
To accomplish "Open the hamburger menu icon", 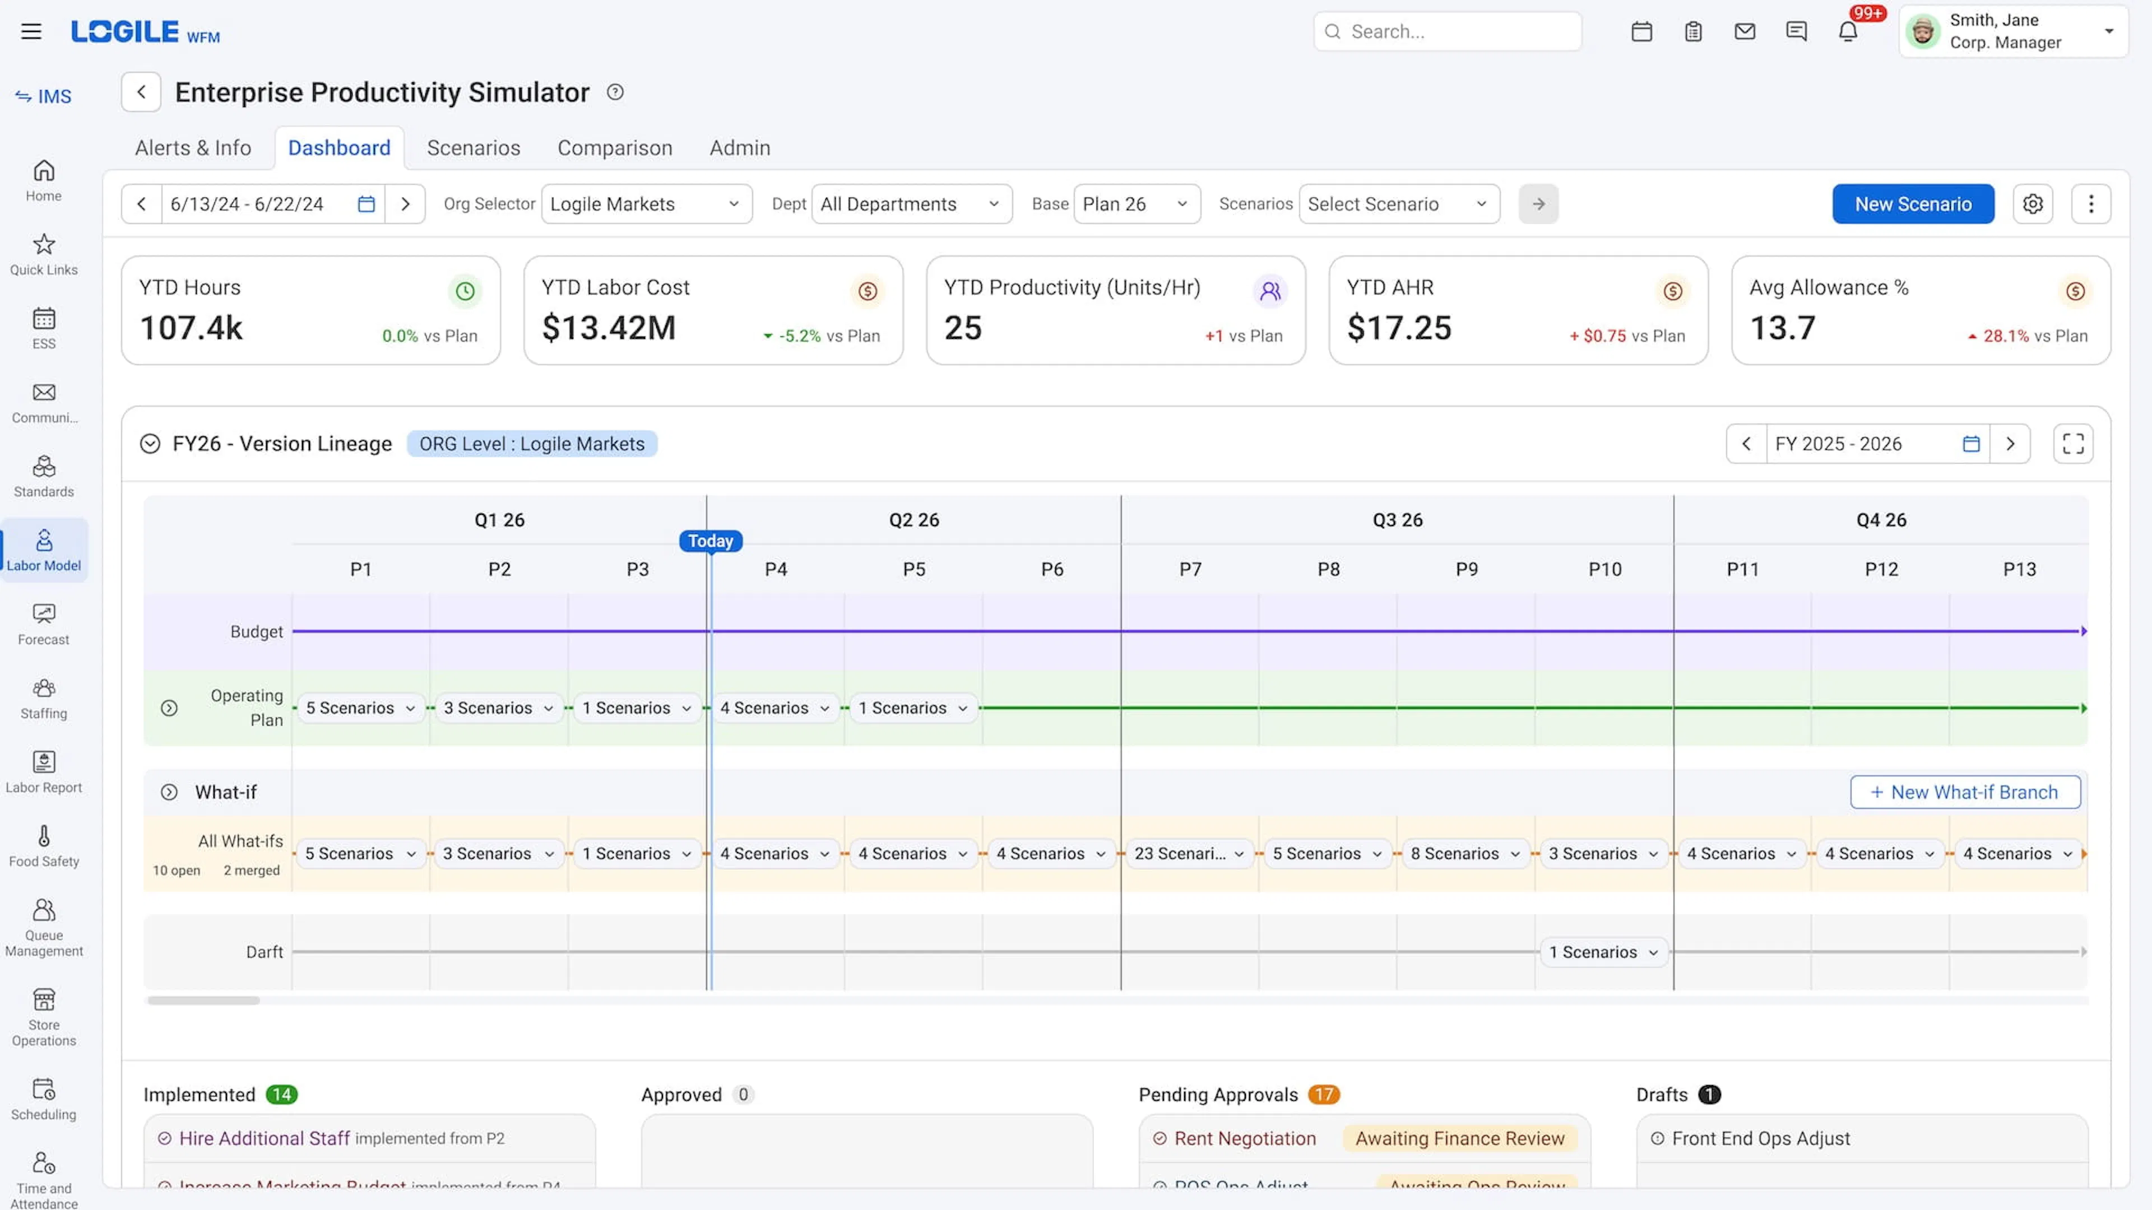I will [31, 32].
